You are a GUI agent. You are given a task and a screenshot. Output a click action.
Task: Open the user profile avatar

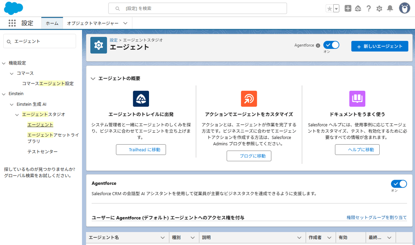click(x=404, y=8)
